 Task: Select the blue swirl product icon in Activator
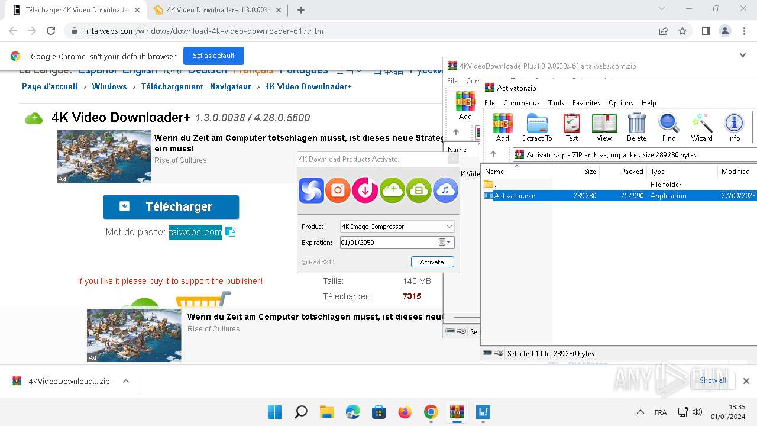click(312, 190)
